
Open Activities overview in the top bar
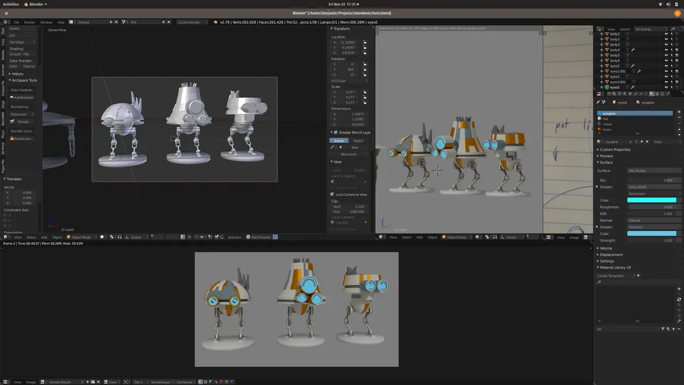(11, 4)
